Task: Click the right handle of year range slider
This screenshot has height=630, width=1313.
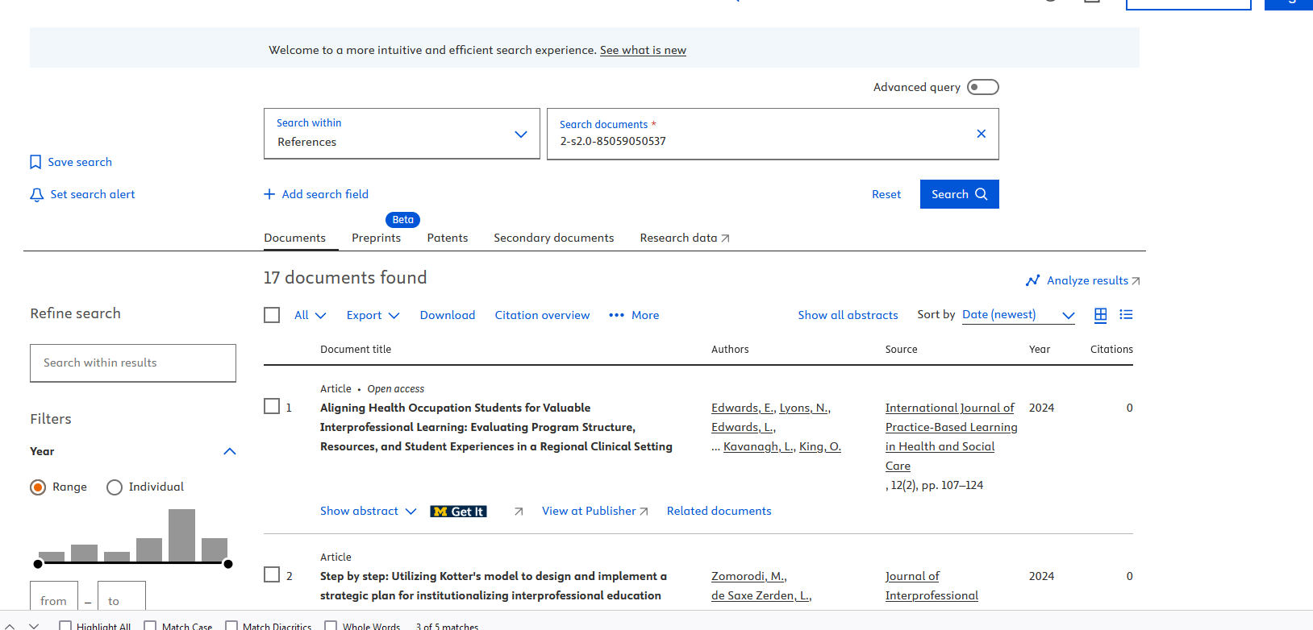Action: click(228, 564)
